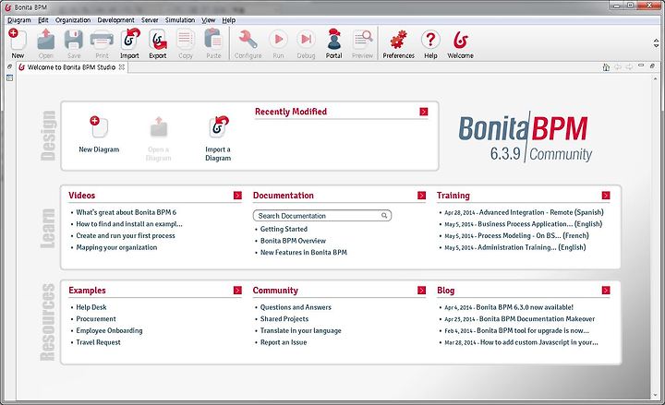Open What's great about Bonita BPM 6 video
The width and height of the screenshot is (665, 405).
pyautogui.click(x=126, y=212)
